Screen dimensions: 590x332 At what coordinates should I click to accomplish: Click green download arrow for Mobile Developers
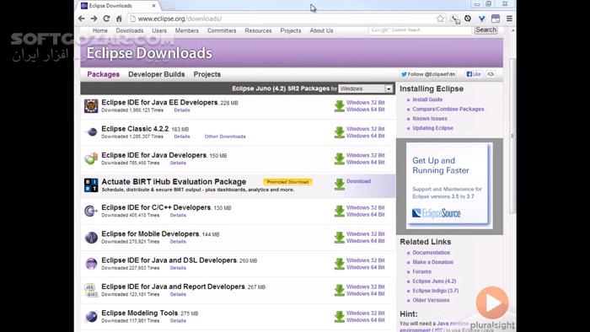[x=340, y=238]
